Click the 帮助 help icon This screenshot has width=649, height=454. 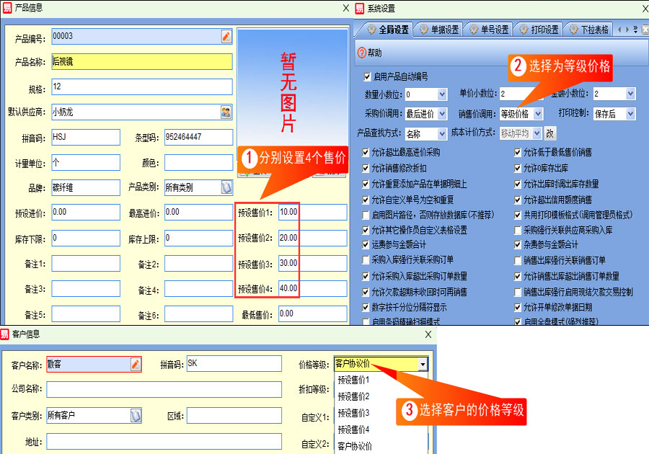point(362,53)
